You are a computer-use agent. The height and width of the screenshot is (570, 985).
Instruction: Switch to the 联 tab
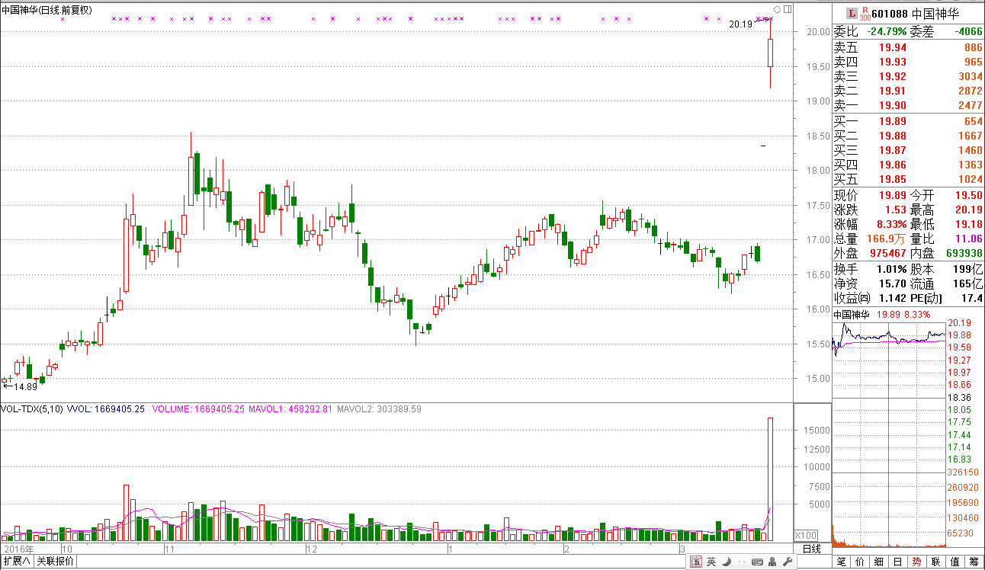tap(936, 562)
